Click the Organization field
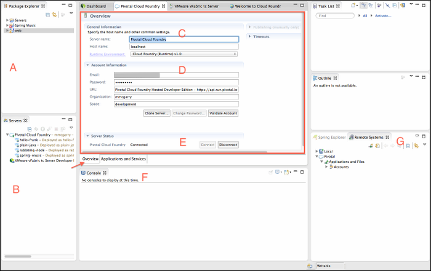This screenshot has height=271, width=431. tap(176, 97)
